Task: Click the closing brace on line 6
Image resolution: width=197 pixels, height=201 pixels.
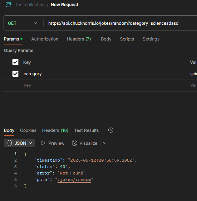Action: pyautogui.click(x=25, y=186)
